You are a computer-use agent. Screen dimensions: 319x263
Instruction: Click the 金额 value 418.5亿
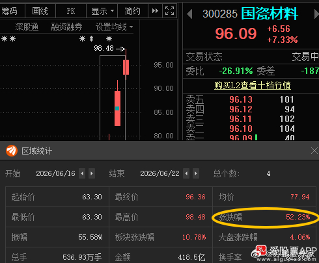point(191,257)
